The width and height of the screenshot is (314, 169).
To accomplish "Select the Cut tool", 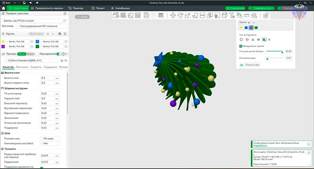I will (x=203, y=15).
